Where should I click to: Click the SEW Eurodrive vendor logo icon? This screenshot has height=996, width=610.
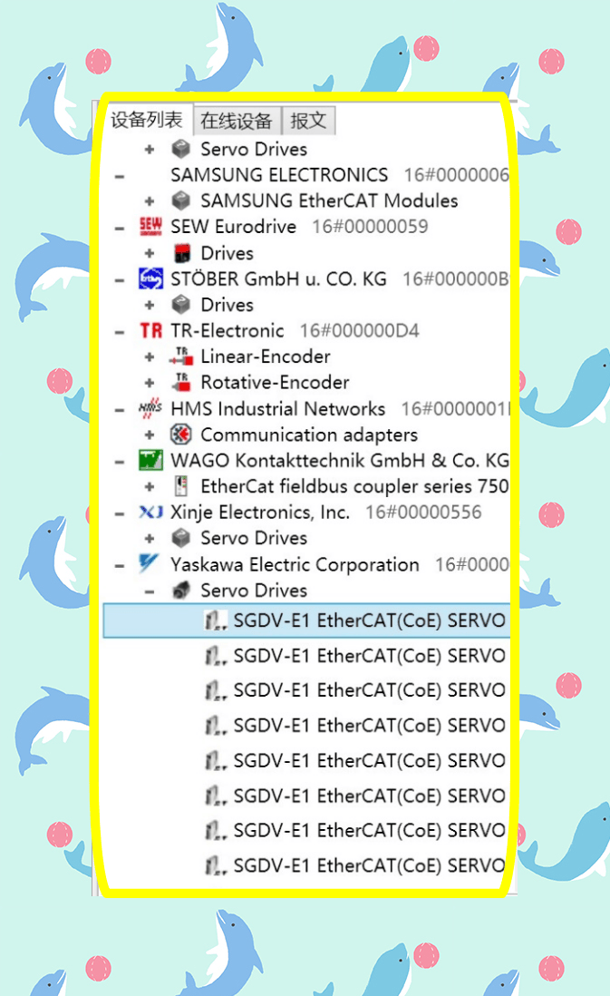click(x=150, y=226)
